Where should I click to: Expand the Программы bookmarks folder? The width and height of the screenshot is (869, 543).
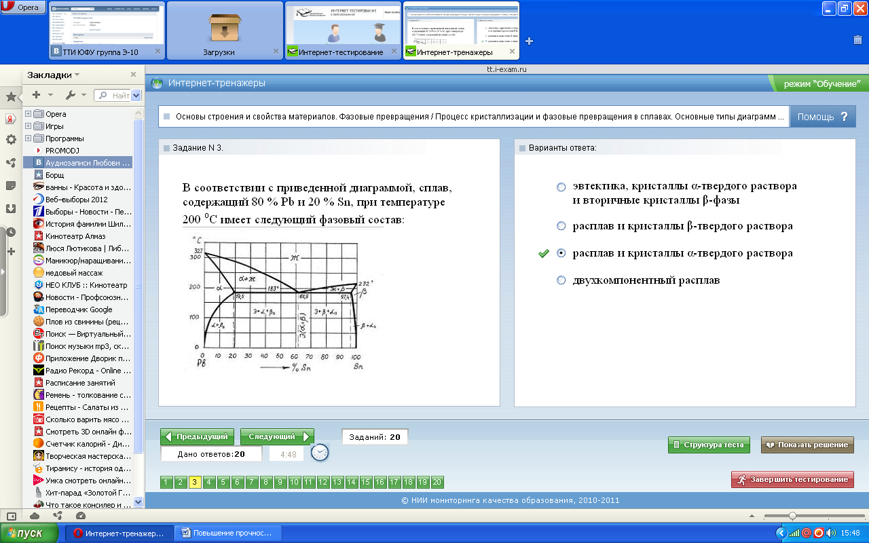click(x=28, y=138)
